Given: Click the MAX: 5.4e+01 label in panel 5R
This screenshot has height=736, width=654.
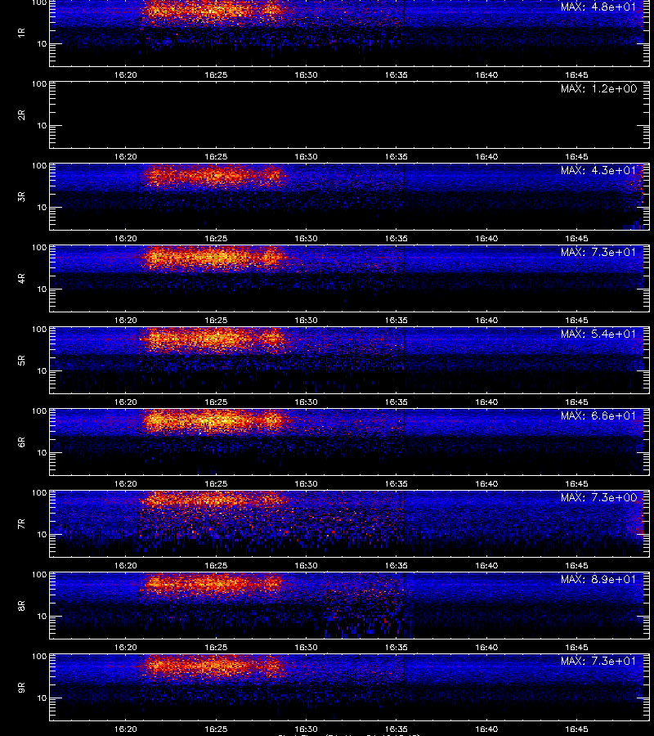Looking at the screenshot, I should [598, 334].
